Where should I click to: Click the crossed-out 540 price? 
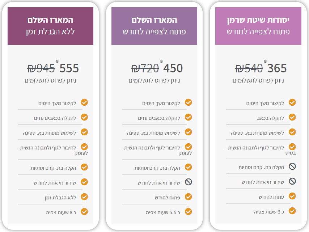pyautogui.click(x=249, y=68)
